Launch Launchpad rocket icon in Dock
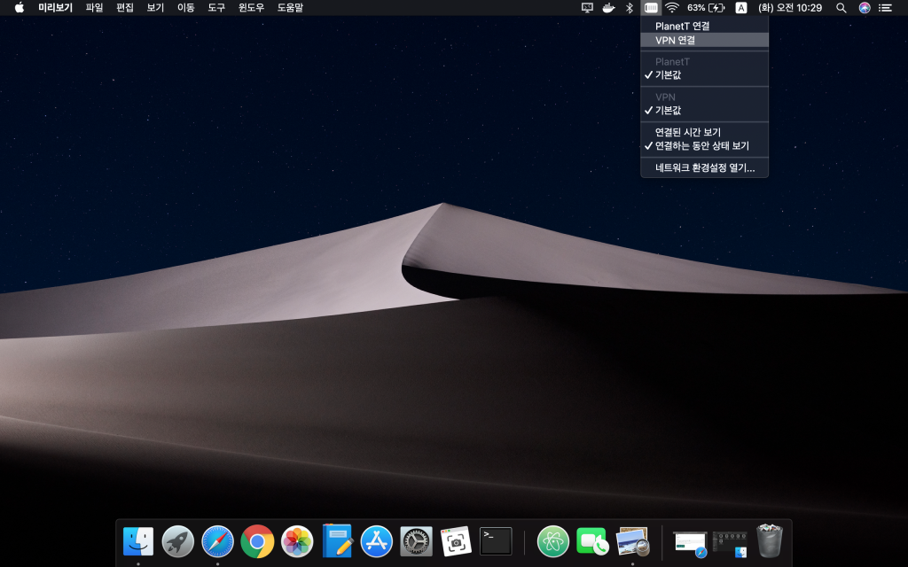The image size is (908, 567). tap(177, 541)
